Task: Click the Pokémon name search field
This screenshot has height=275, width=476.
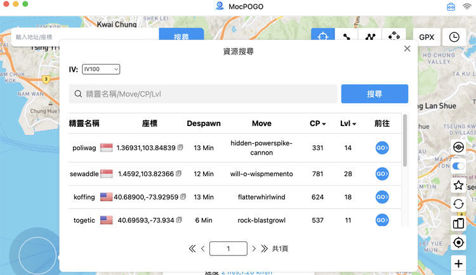Action: tap(203, 94)
